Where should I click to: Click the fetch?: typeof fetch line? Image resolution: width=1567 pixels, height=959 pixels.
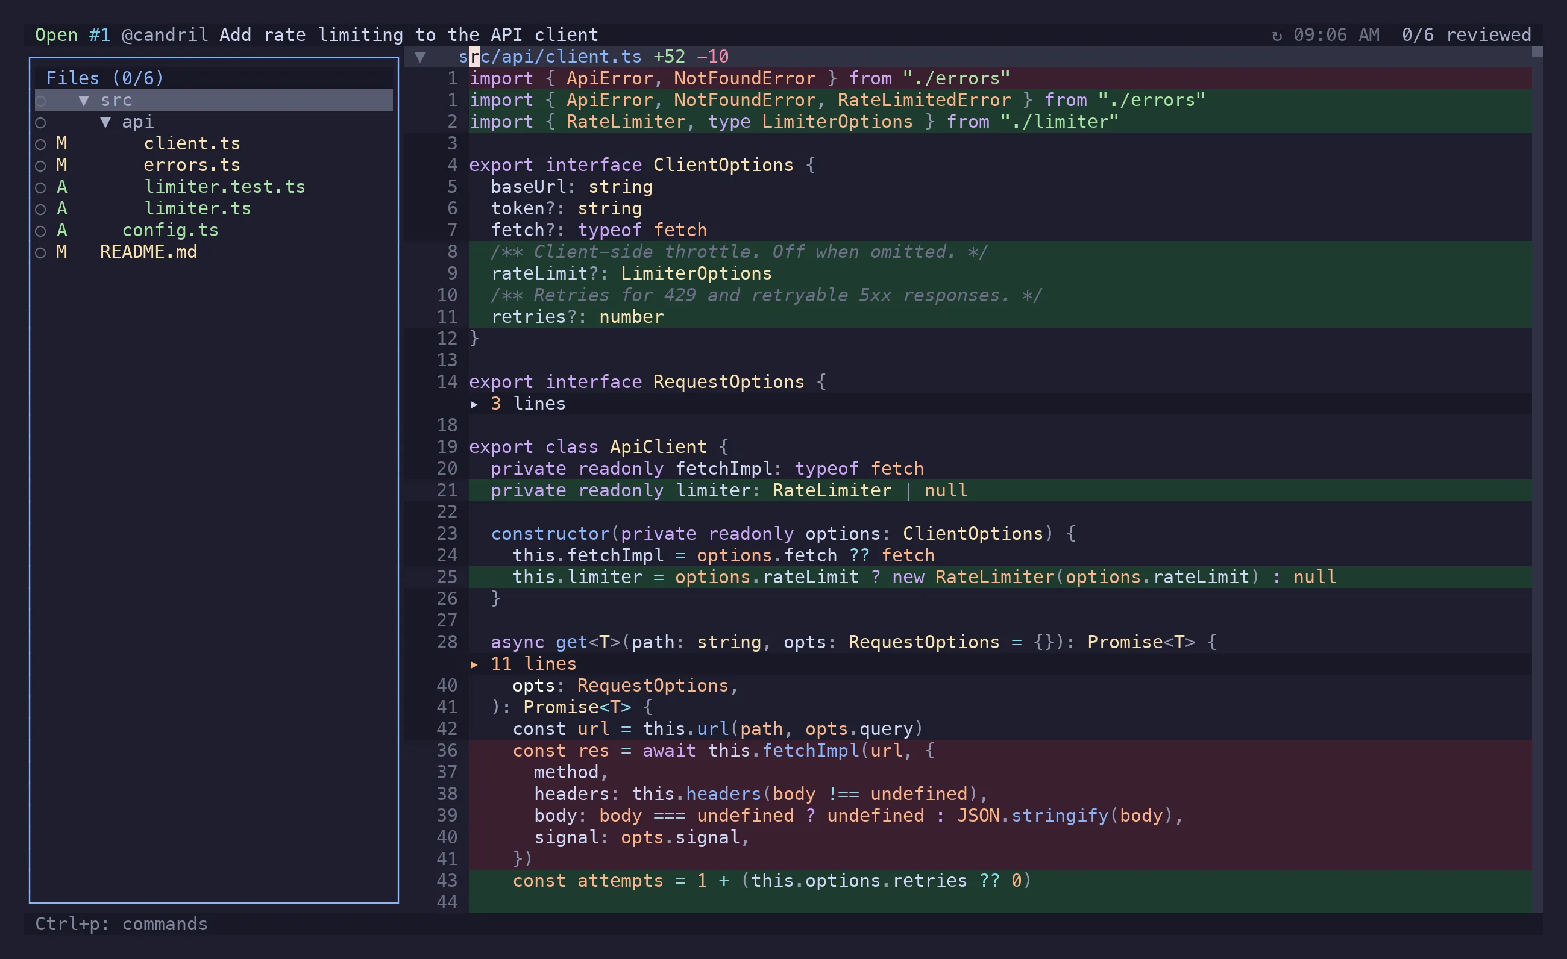click(1000, 230)
